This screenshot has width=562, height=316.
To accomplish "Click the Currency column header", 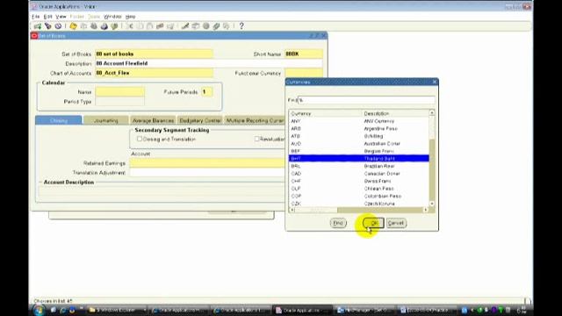I will click(325, 113).
